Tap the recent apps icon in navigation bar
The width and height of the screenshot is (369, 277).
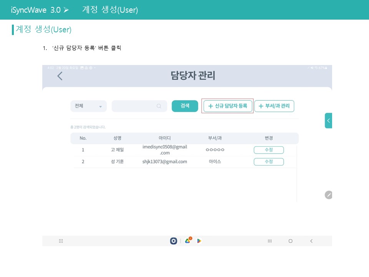pyautogui.click(x=269, y=240)
